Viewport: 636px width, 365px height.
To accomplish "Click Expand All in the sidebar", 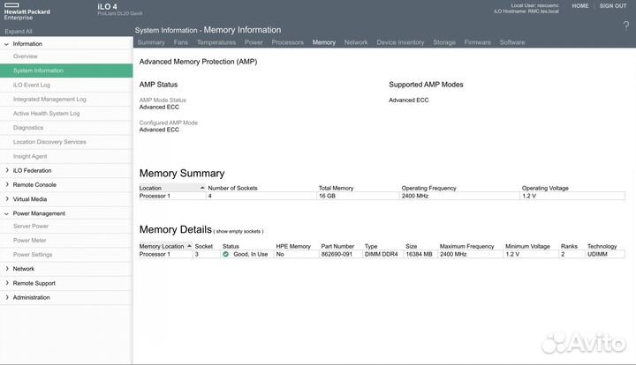I will tap(19, 31).
